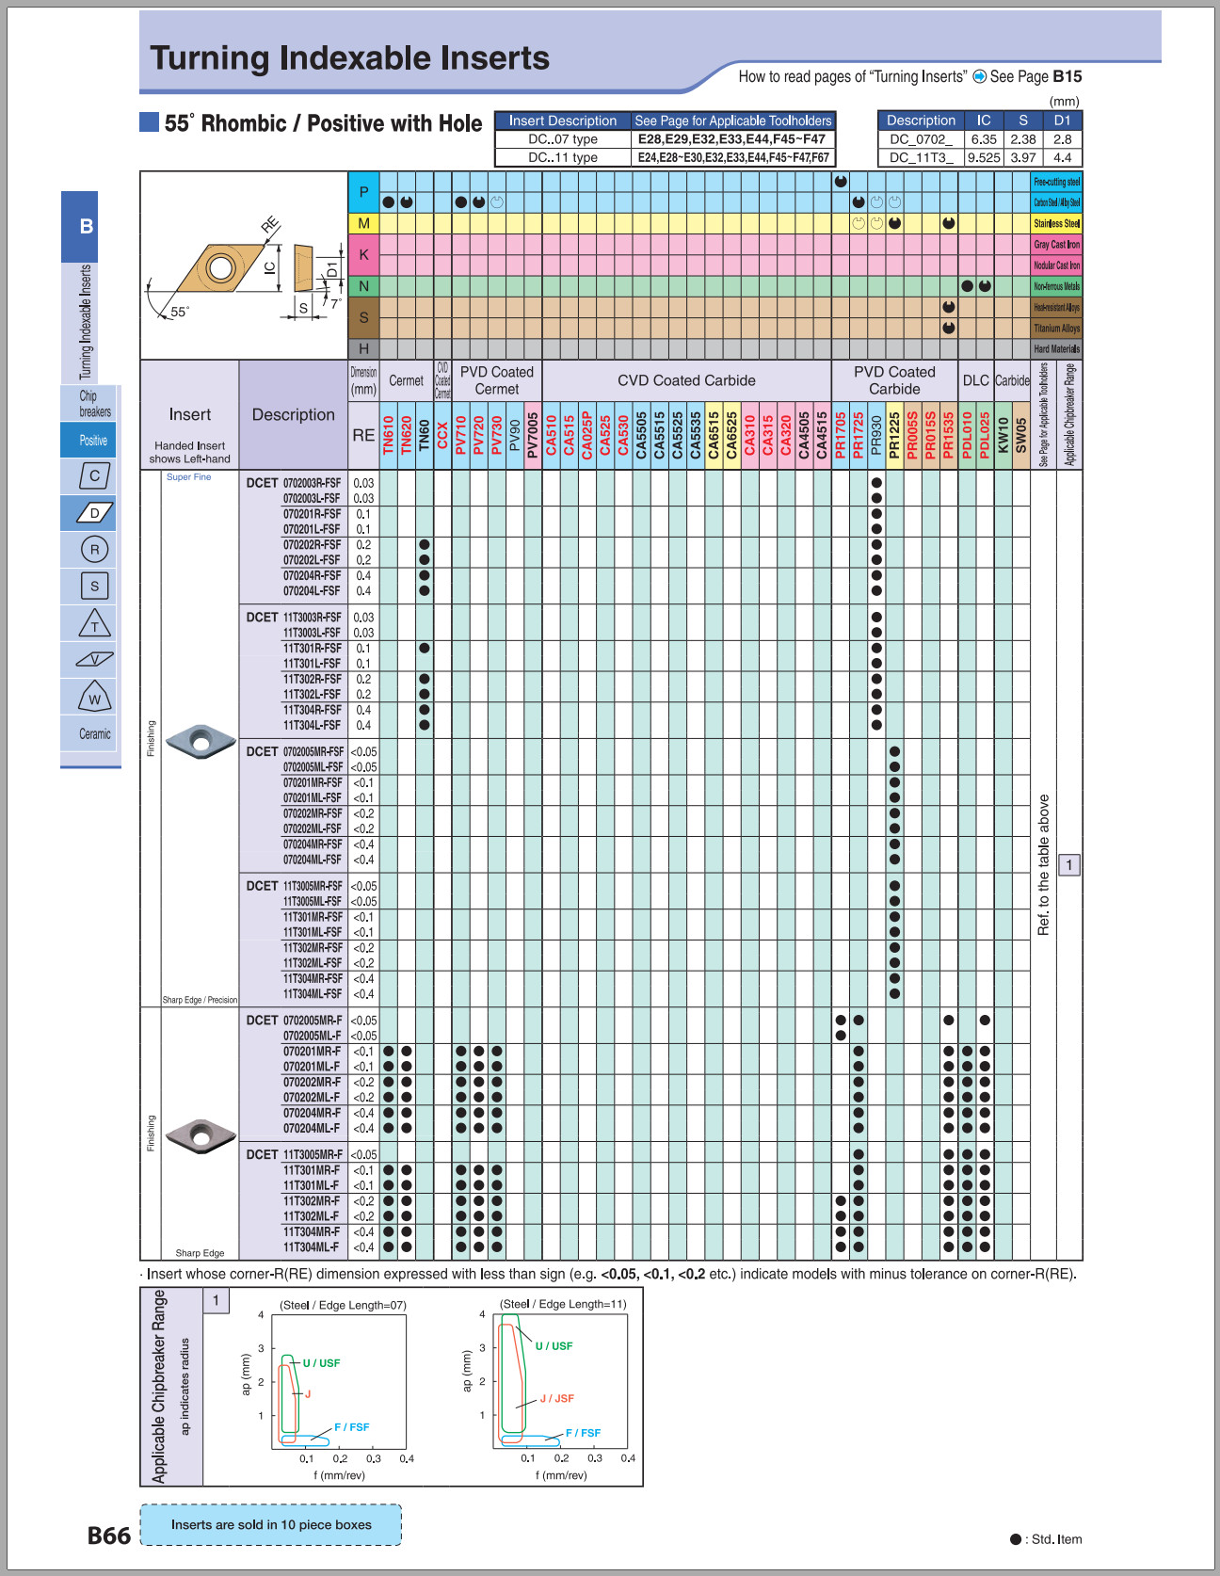Open the Chip breakers sidebar tab

tap(94, 404)
